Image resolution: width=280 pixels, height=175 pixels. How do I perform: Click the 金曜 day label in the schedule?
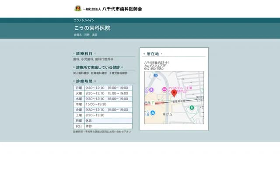79,110
